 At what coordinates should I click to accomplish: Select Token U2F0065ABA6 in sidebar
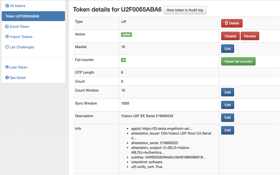33,16
